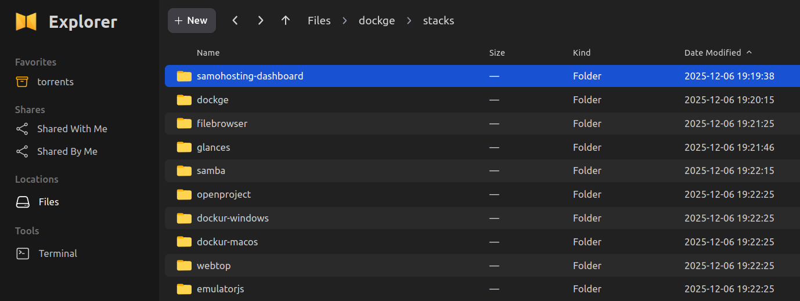Image resolution: width=800 pixels, height=301 pixels.
Task: Click the folder icon for glances
Action: point(184,147)
